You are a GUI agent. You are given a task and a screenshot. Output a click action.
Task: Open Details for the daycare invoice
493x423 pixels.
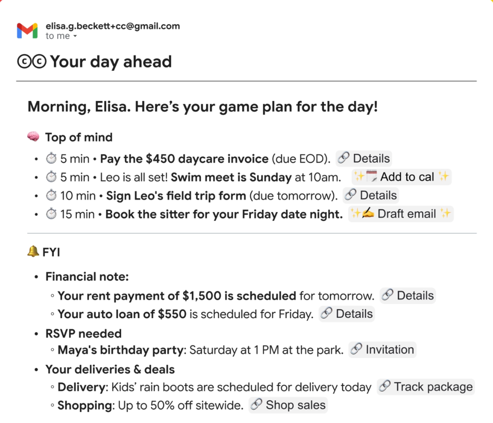coord(364,159)
